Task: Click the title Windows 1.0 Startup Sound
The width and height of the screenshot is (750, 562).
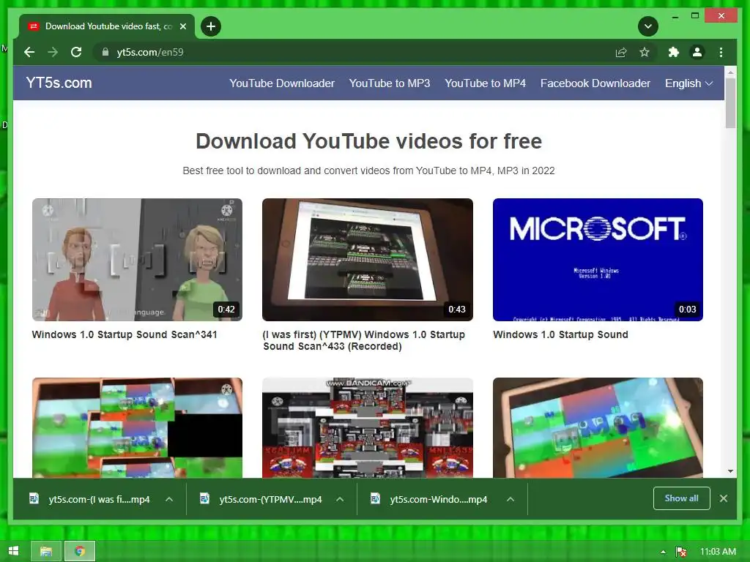Action: pyautogui.click(x=560, y=334)
